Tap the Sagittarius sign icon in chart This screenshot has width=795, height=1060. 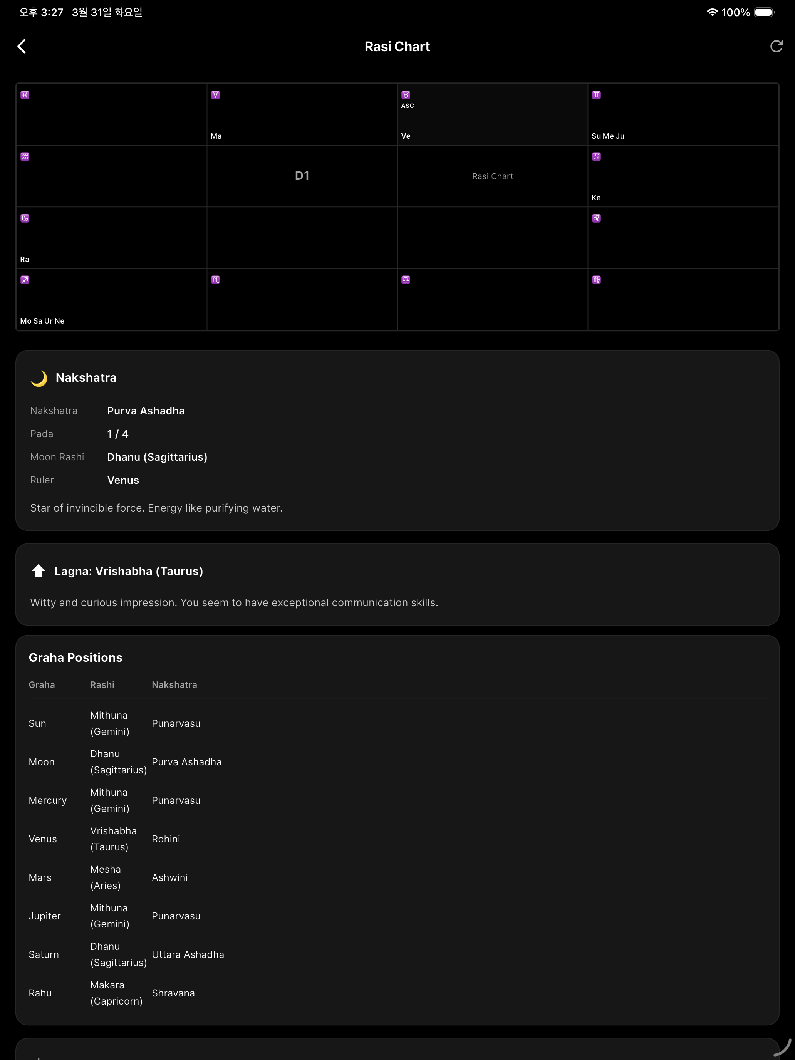pos(25,280)
